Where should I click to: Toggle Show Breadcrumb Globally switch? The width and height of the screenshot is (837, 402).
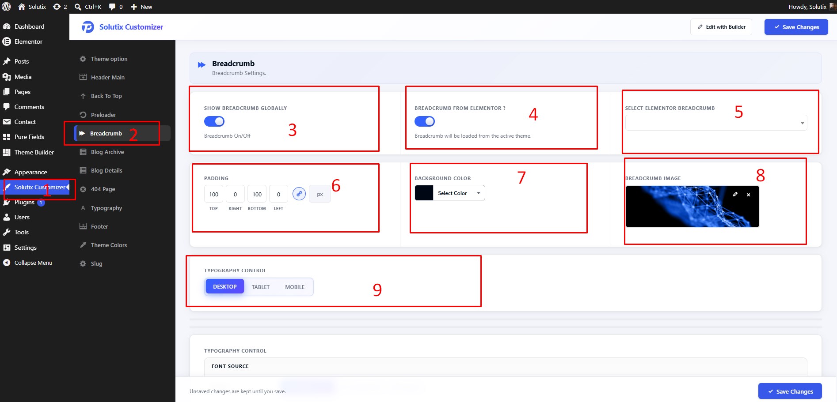[x=214, y=121]
